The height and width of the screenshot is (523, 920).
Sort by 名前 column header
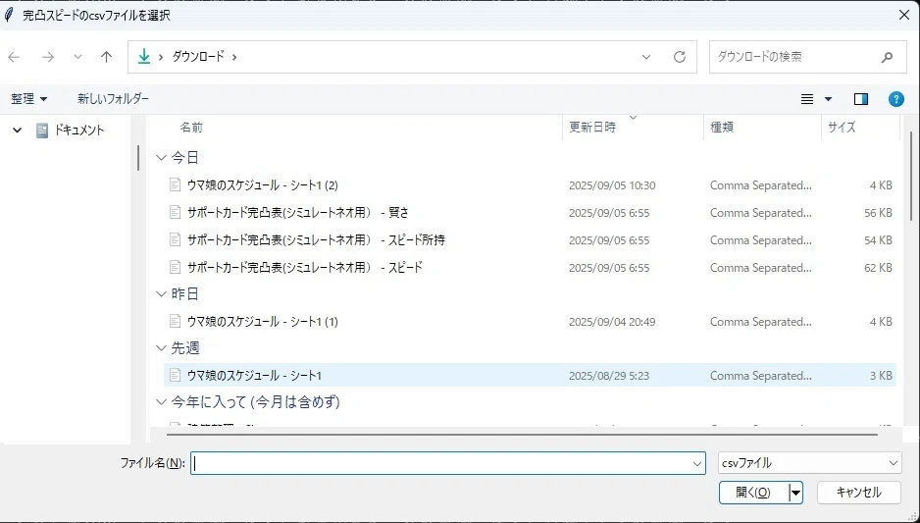coord(191,128)
